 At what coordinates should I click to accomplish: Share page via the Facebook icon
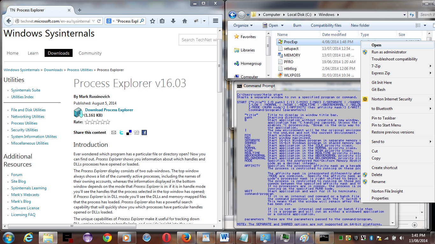point(144,132)
